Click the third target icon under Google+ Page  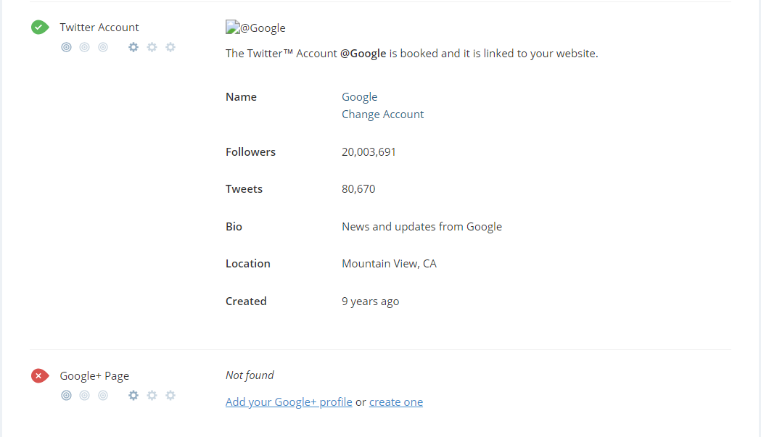tap(103, 396)
